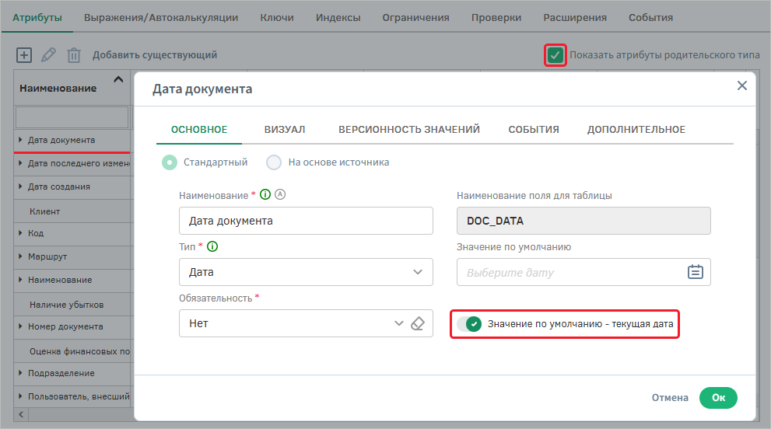771x429 pixels.
Task: Click the info icon next to Наименование label
Action: [265, 194]
